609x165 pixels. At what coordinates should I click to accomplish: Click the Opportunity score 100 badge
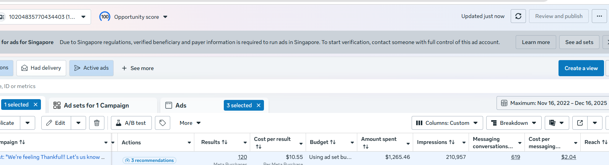tap(105, 16)
